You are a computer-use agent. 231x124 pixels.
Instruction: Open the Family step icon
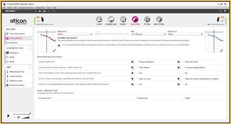123,19
